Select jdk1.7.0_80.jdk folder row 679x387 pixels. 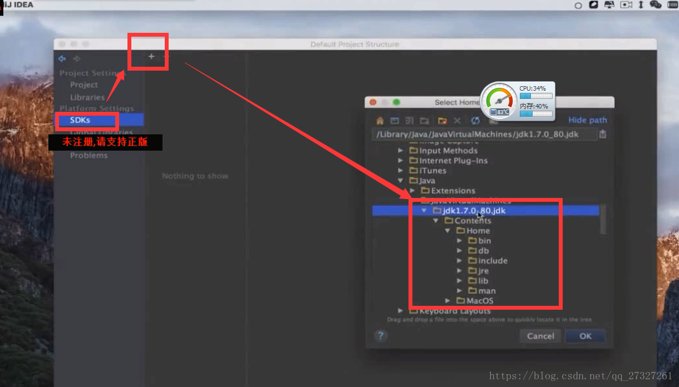pyautogui.click(x=485, y=211)
